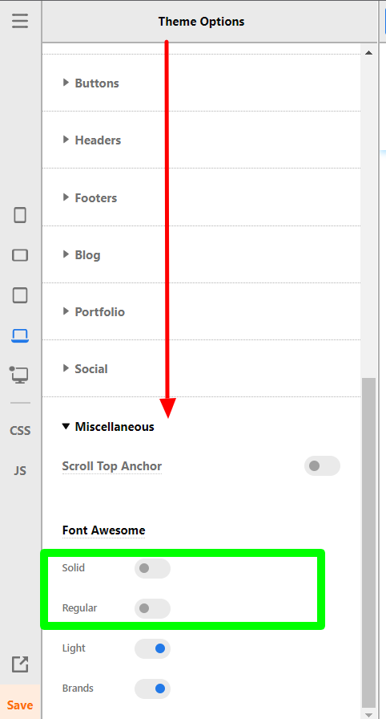The image size is (386, 719).
Task: Choose the desktop monitor preview icon
Action: (19, 375)
